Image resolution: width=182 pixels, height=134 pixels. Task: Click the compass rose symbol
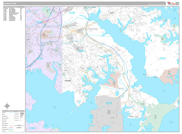click(7, 106)
